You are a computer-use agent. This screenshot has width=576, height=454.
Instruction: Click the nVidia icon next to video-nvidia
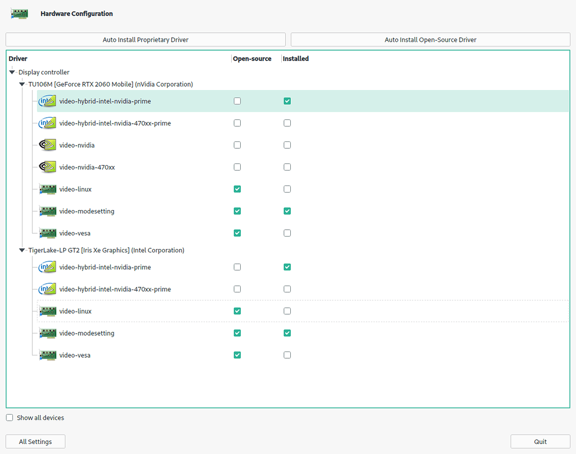47,145
